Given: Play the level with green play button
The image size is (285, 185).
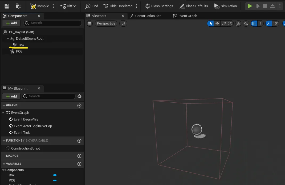Looking at the screenshot, I should pyautogui.click(x=250, y=6).
